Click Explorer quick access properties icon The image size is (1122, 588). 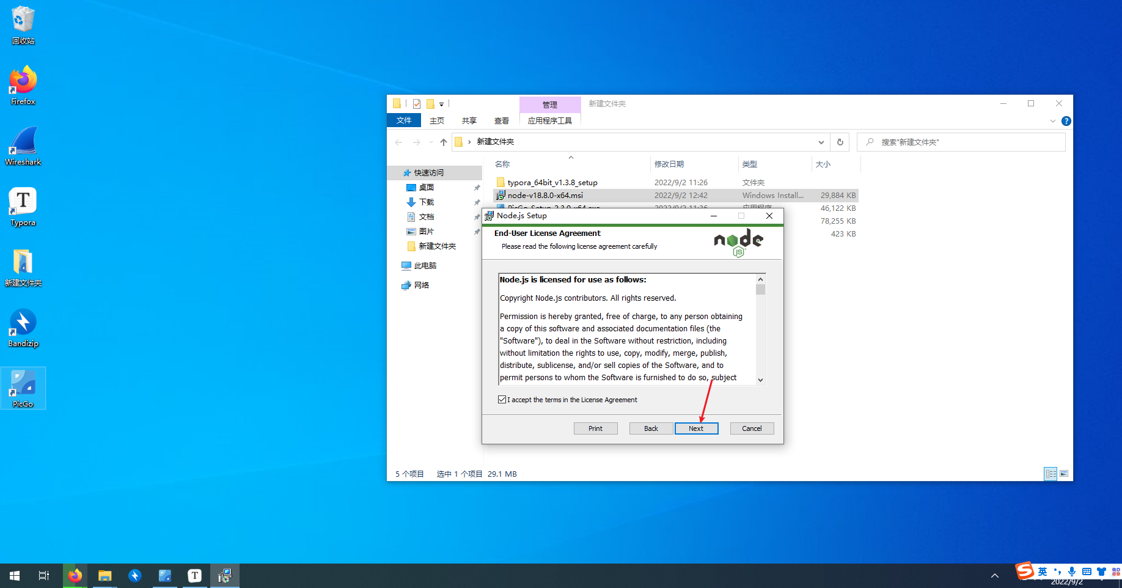point(417,104)
